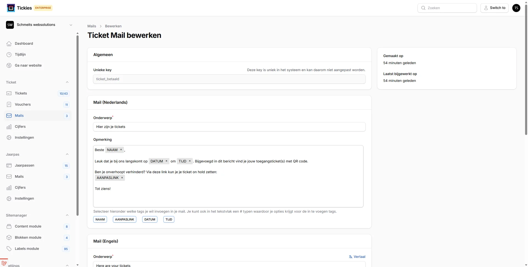Open Dashboard via the home icon

9,43
